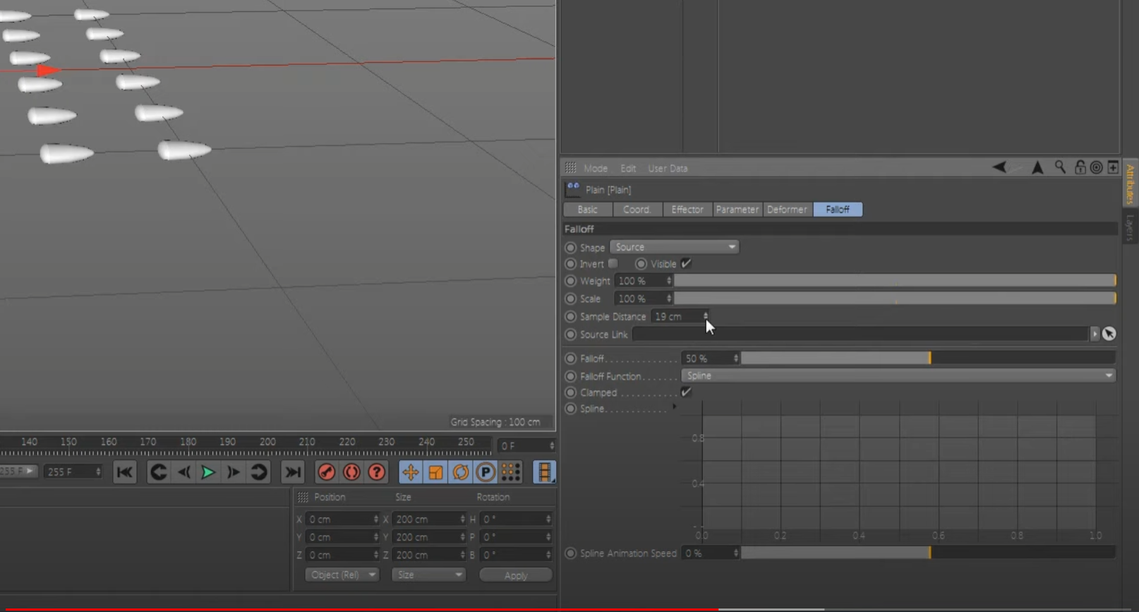Expand the Source Link small arrow
The width and height of the screenshot is (1139, 612).
[1095, 334]
